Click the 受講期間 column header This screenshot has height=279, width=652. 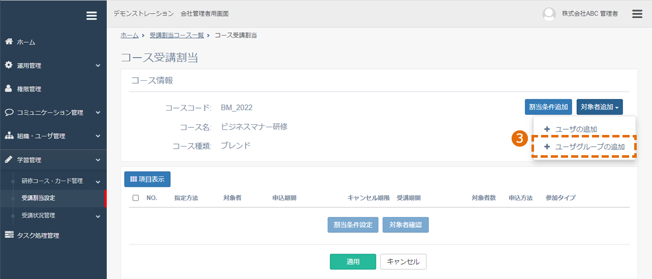point(409,198)
